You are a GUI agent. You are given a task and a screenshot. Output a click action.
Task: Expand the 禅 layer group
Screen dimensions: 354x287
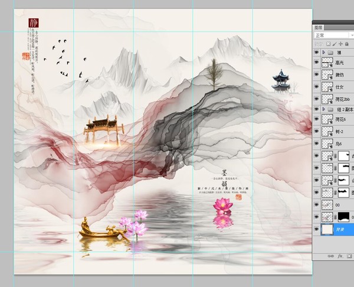324,52
